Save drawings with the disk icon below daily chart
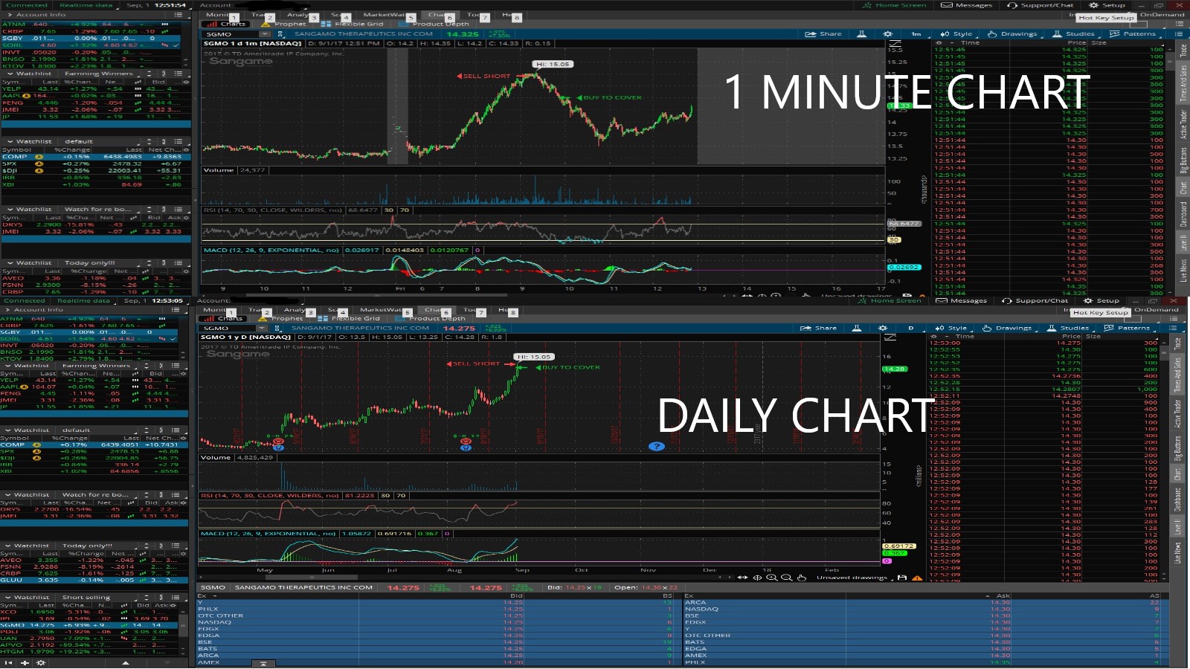This screenshot has height=669, width=1190. pos(902,578)
